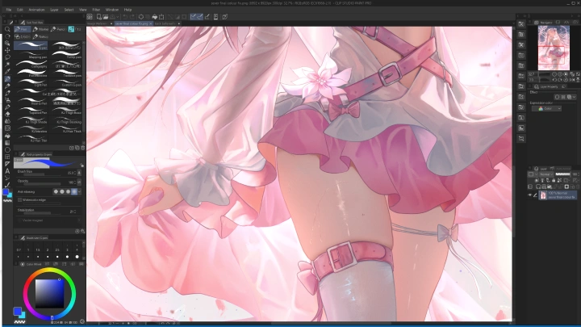Open the layer blending mode Normal dropdown
Screen dimensions: 581x327
click(546, 174)
